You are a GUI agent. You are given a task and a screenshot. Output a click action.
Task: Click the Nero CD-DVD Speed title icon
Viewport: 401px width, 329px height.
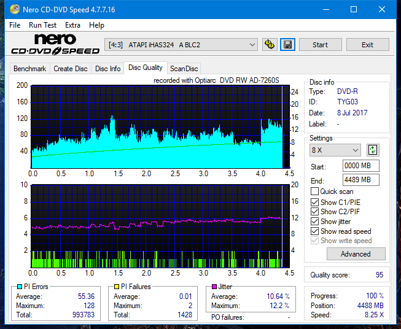point(14,9)
